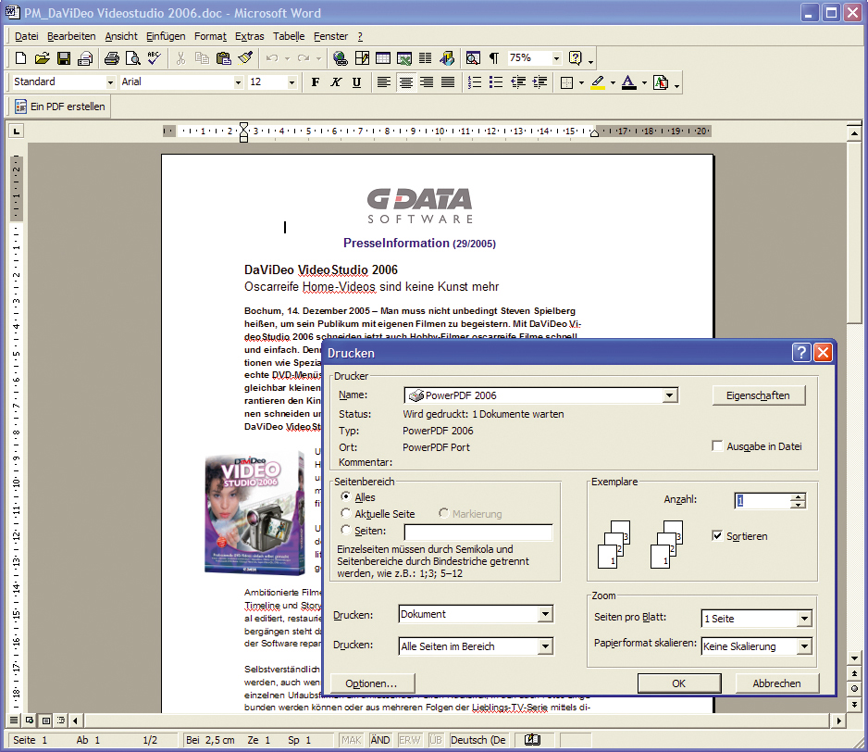The width and height of the screenshot is (868, 752).
Task: Toggle ÜB overwrite mode in status bar
Action: pyautogui.click(x=436, y=740)
